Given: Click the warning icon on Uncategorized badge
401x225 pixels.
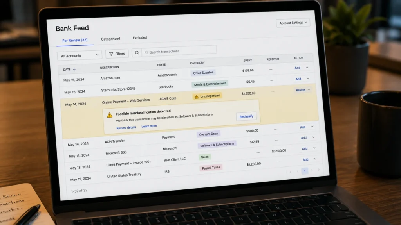Looking at the screenshot, I should [197, 97].
